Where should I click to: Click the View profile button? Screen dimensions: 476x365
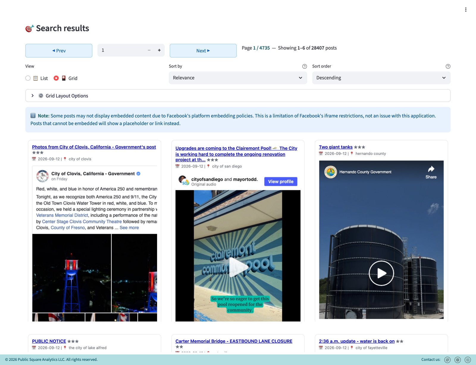pyautogui.click(x=281, y=181)
